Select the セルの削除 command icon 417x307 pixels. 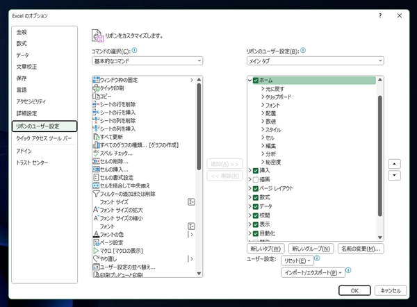click(96, 161)
